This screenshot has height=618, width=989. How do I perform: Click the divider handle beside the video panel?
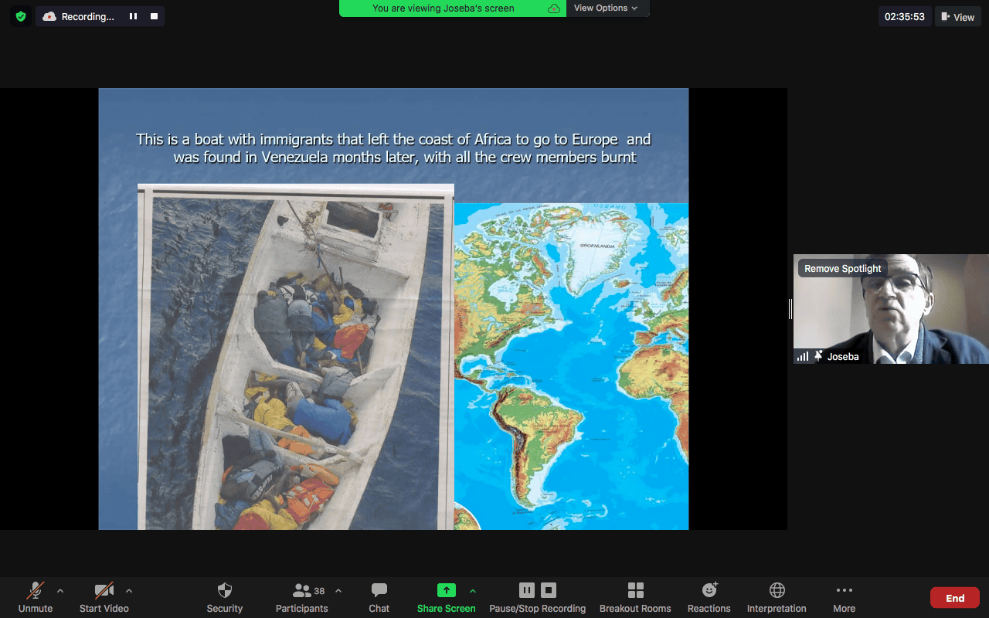790,309
